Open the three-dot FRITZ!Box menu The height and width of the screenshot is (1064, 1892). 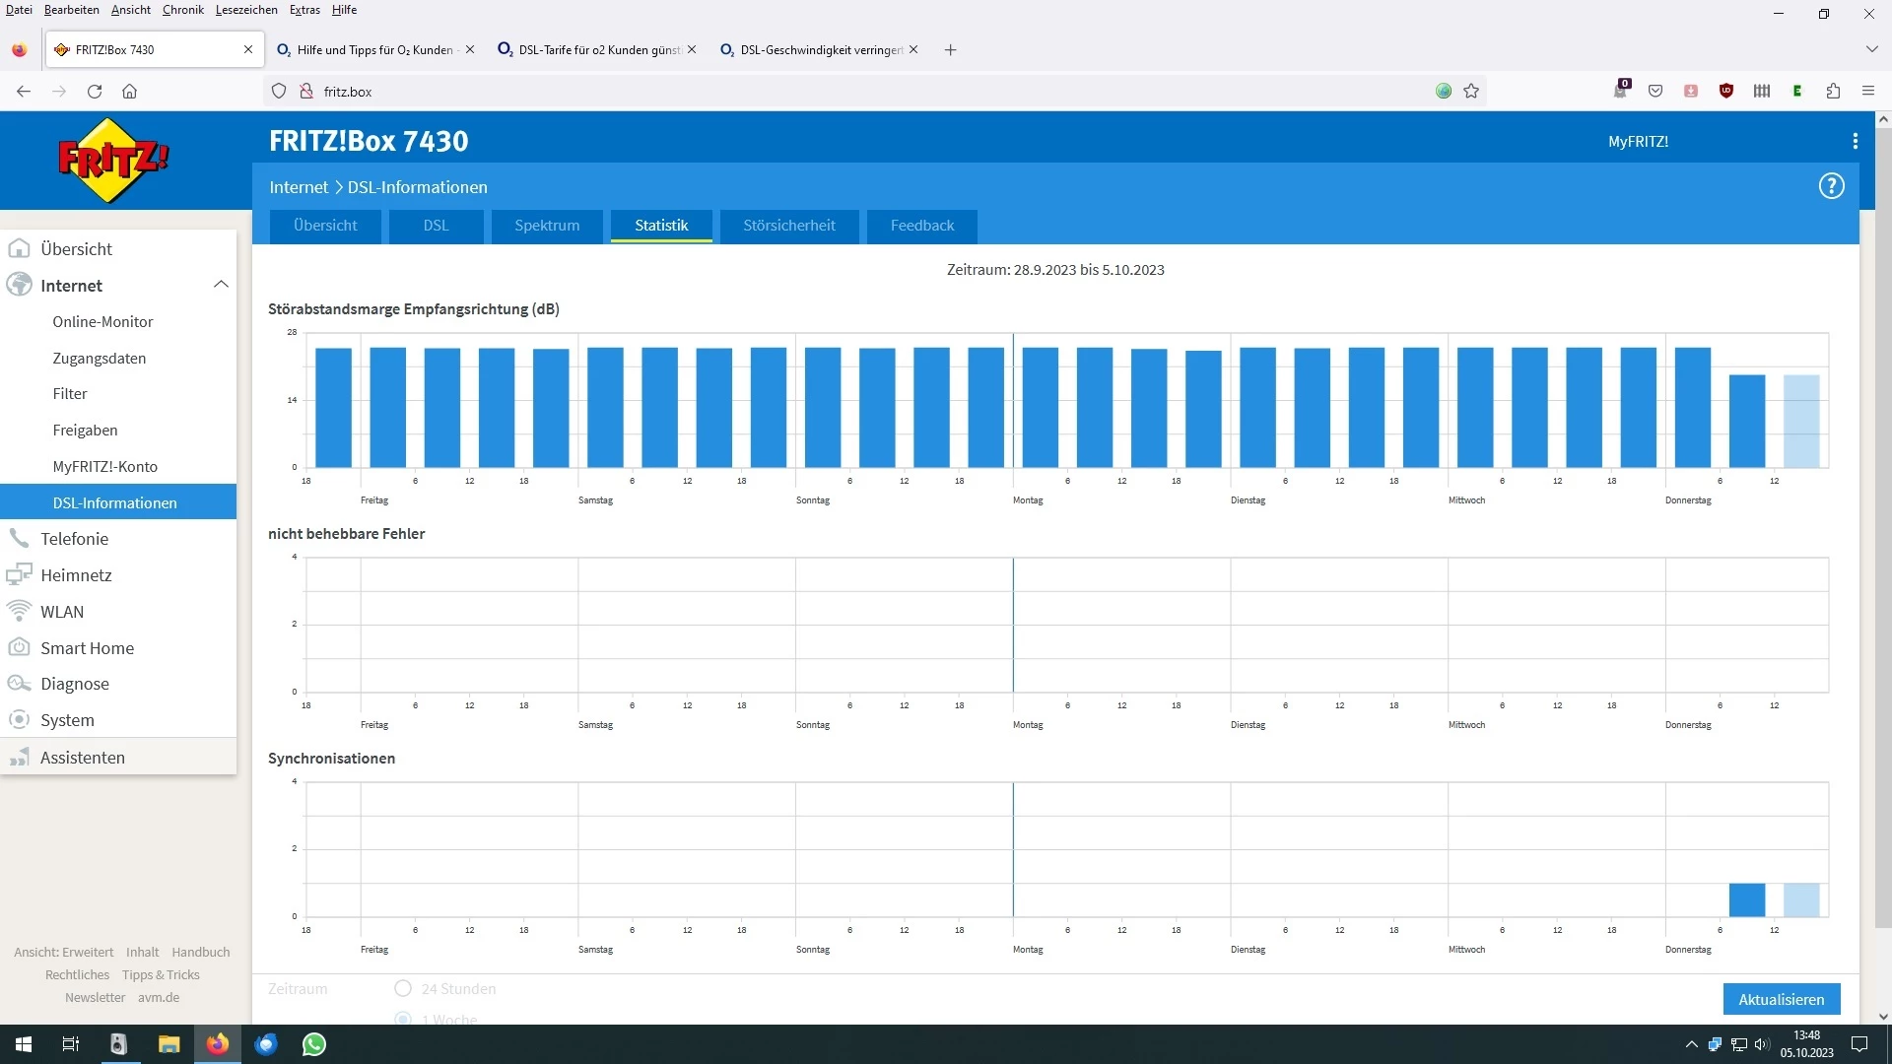pos(1855,141)
